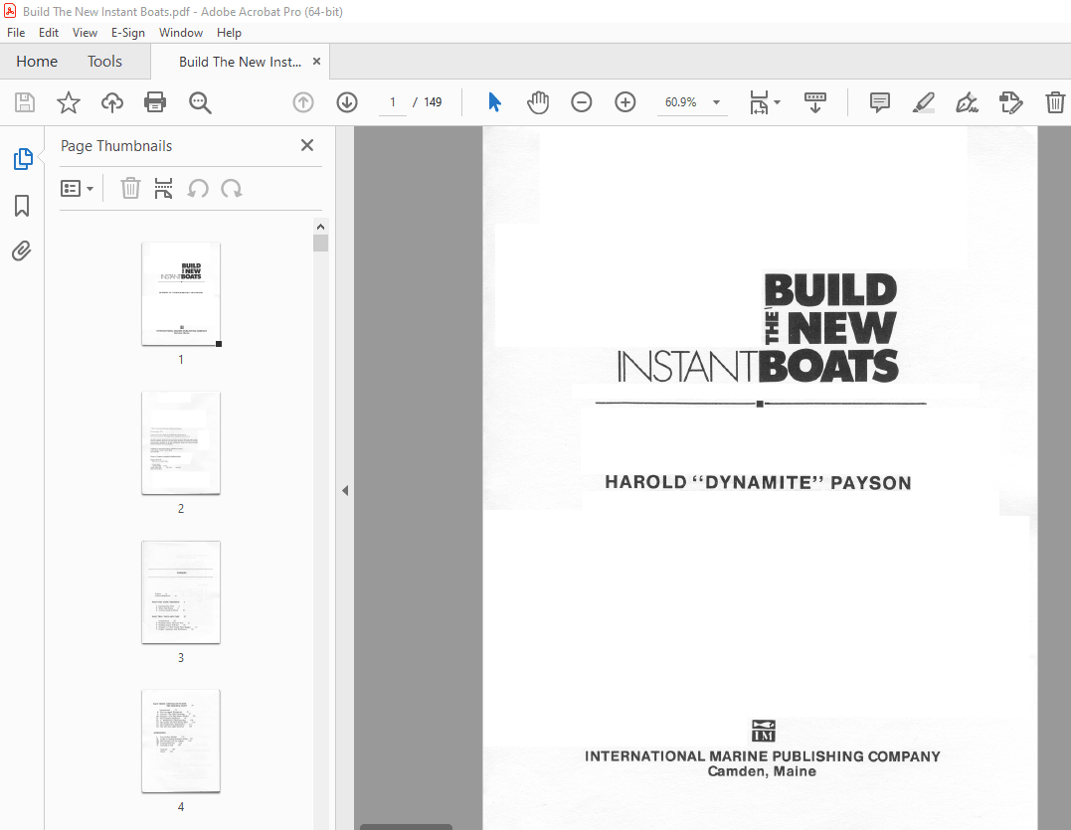Open the Fill & Sign tool

(966, 102)
